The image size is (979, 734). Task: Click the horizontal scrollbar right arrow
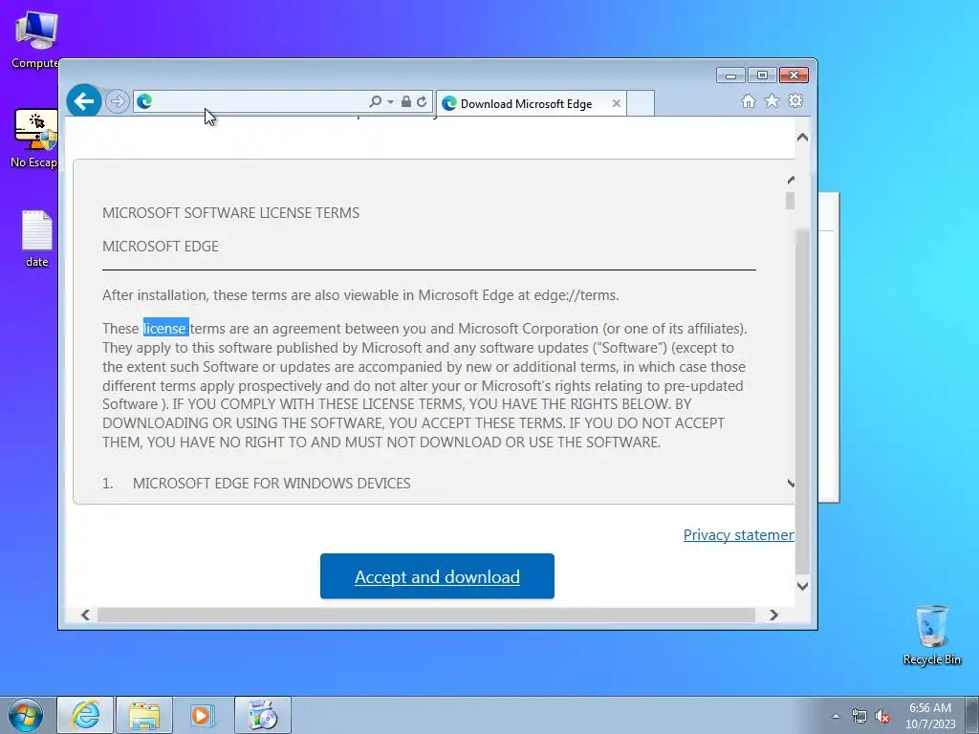(773, 615)
